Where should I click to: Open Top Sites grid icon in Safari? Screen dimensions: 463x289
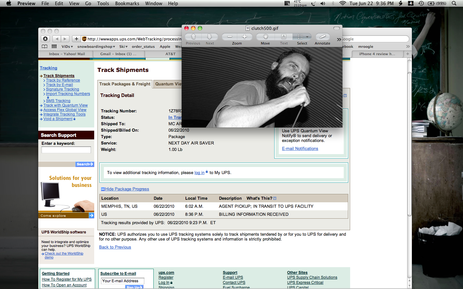(x=54, y=47)
